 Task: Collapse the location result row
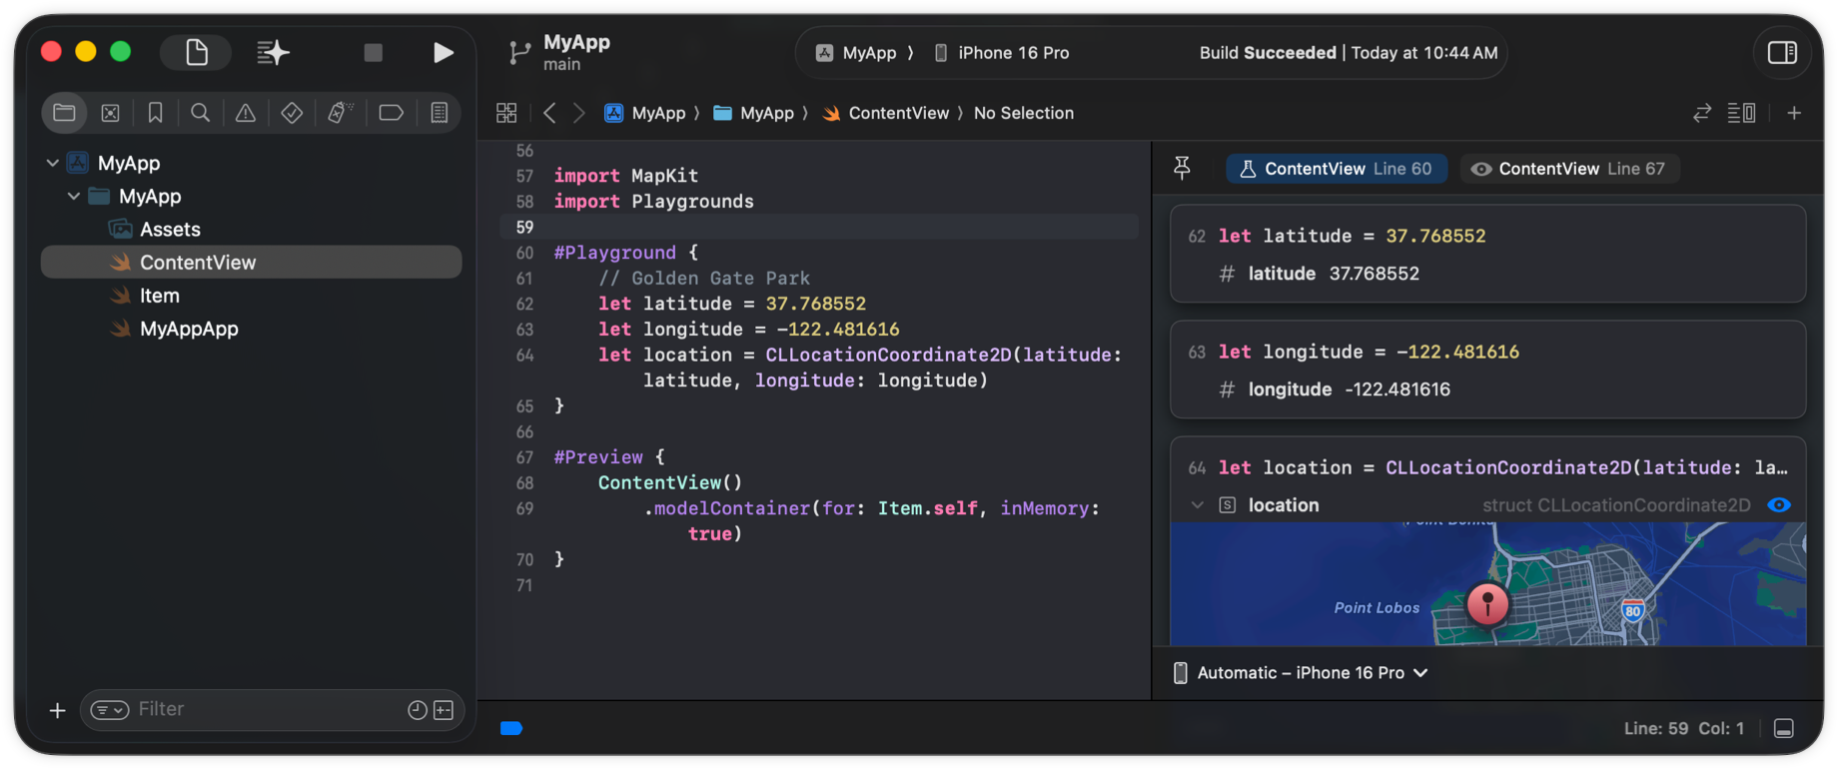click(1197, 505)
